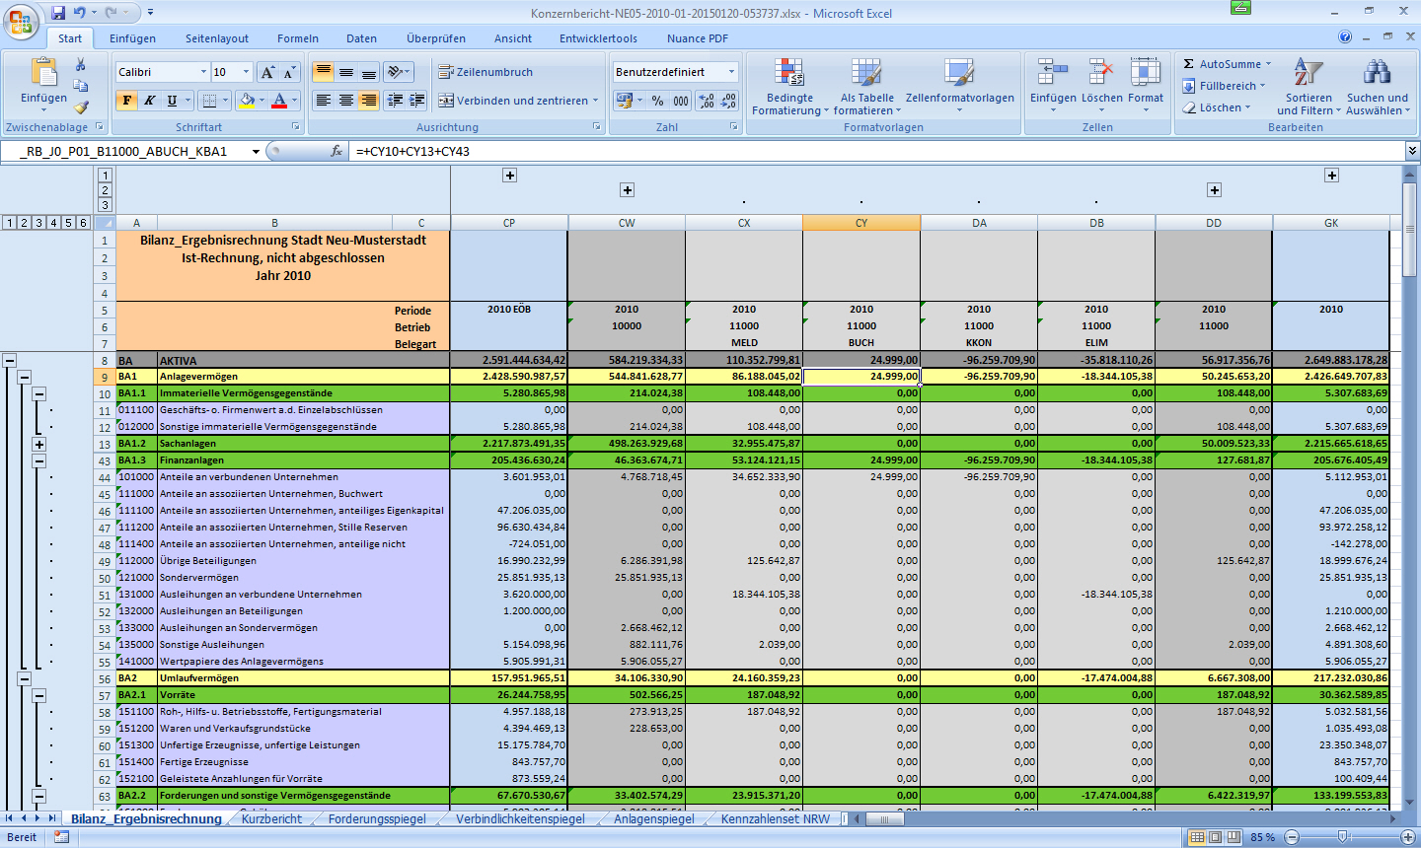Viewport: 1421px width, 848px height.
Task: Save the workbook from quick access toolbar
Action: [58, 13]
